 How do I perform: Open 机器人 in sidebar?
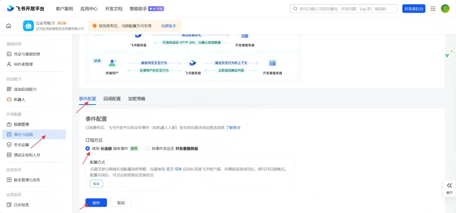click(x=34, y=100)
